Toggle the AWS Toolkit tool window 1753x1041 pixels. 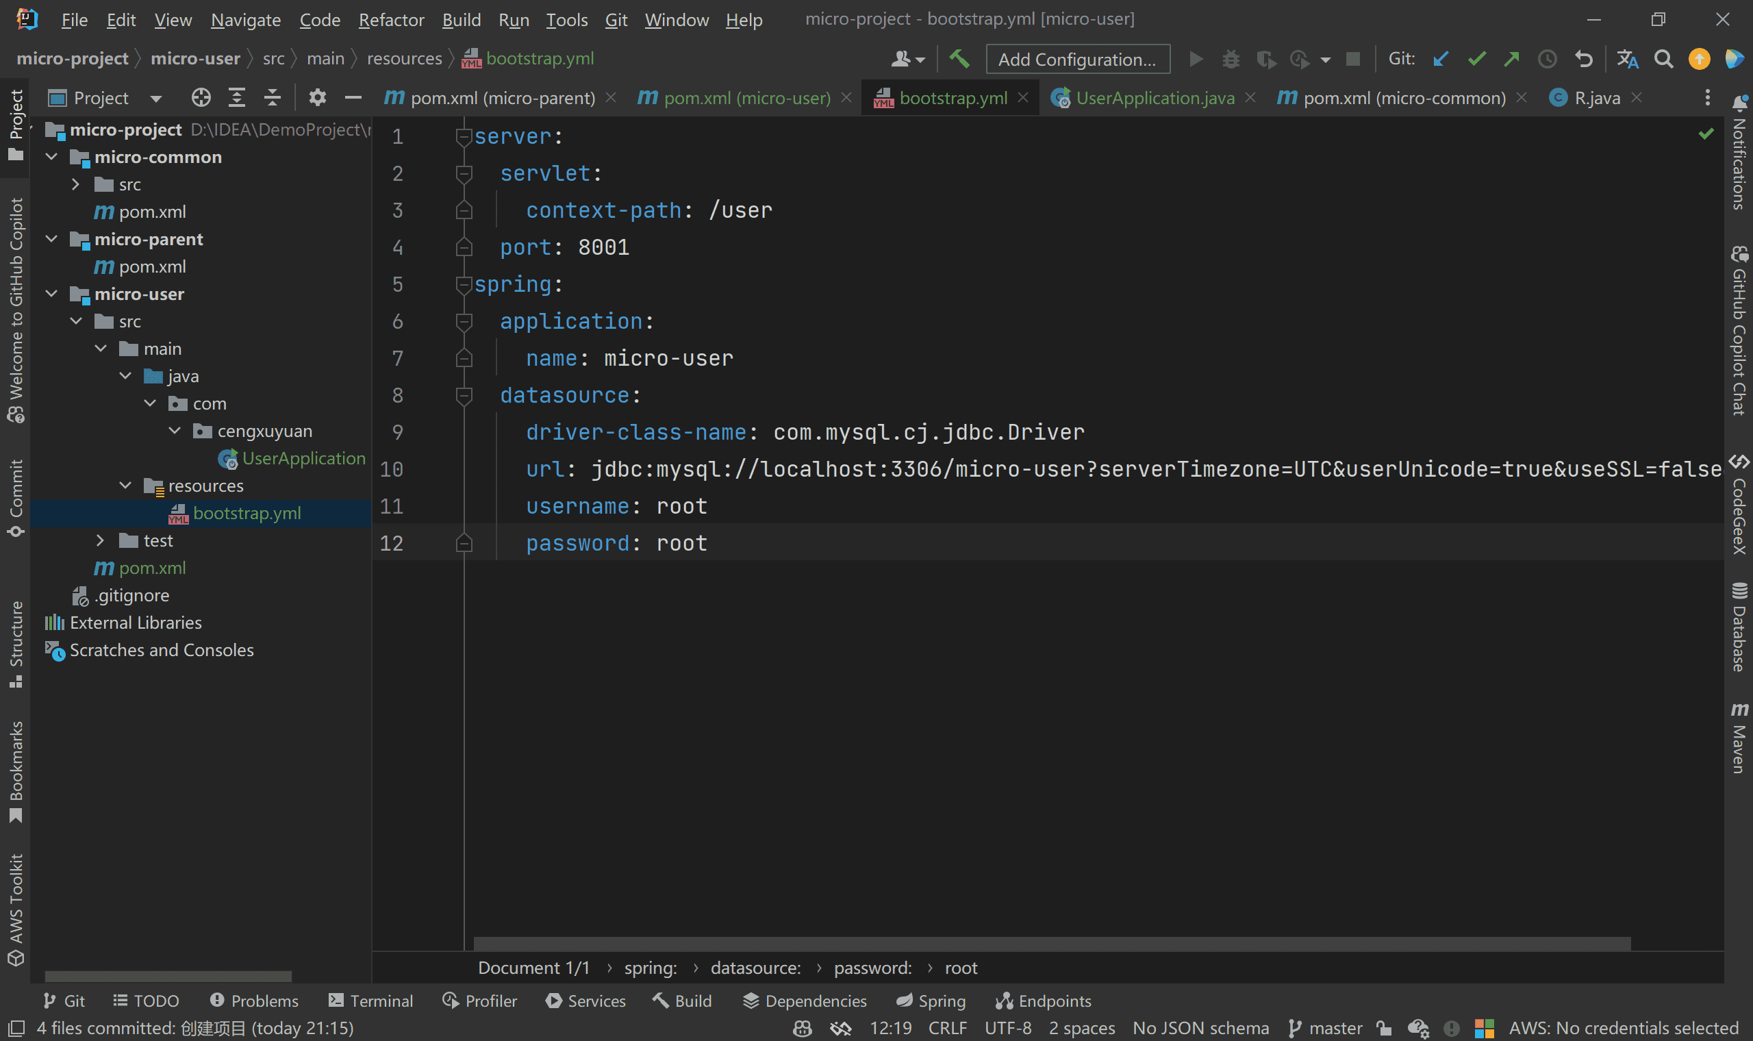click(16, 910)
